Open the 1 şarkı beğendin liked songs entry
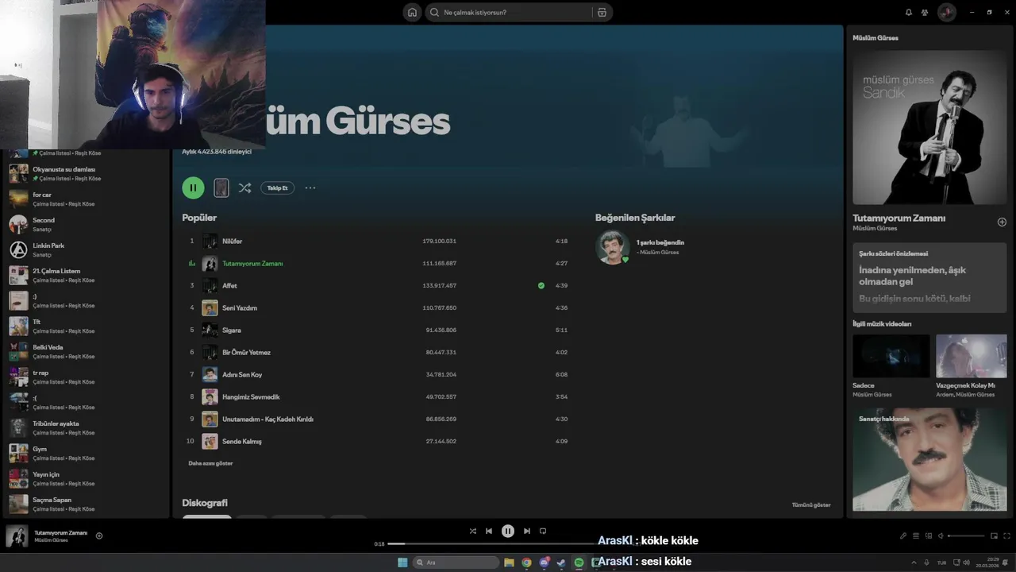Viewport: 1016px width, 572px height. pos(660,242)
